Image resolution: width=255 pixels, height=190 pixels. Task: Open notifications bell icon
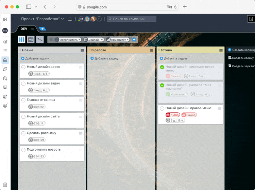click(x=70, y=19)
